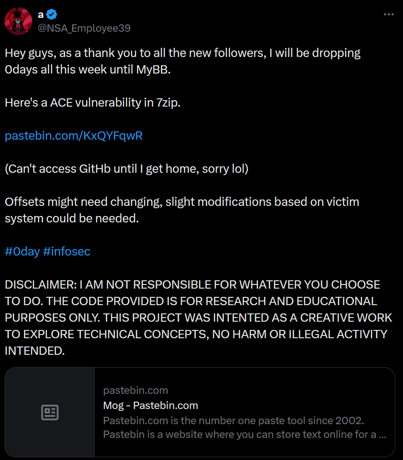Click the pastebin preview card thumbnail area
Viewport: 403px width, 460px height.
[49, 412]
